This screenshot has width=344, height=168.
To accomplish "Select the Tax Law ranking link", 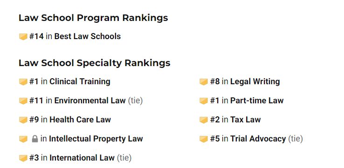I will coord(246,120).
